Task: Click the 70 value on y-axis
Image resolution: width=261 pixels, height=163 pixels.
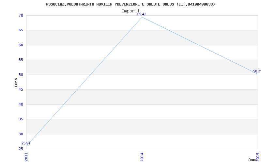Action: click(21, 15)
